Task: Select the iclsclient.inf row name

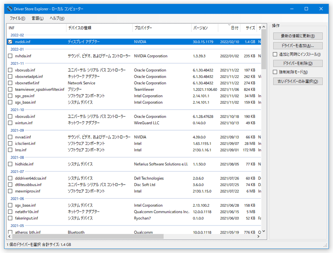Action: [25, 143]
